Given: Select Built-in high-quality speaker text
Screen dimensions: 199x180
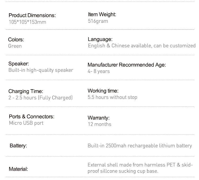Looking at the screenshot, I should pos(41,70).
